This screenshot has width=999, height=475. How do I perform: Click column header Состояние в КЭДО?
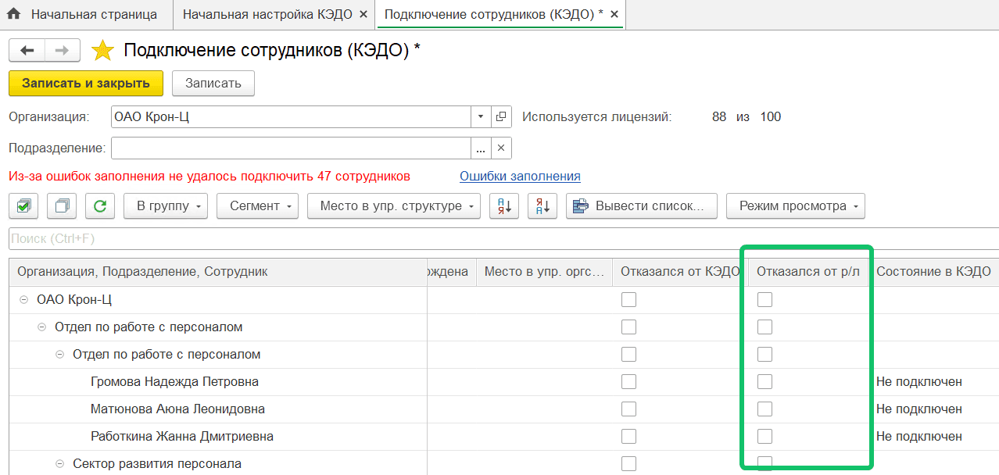pyautogui.click(x=933, y=272)
